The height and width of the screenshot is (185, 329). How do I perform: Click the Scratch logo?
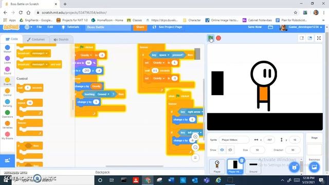coord(11,27)
